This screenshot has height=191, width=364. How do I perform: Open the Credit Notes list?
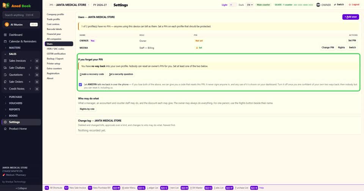click(16, 89)
